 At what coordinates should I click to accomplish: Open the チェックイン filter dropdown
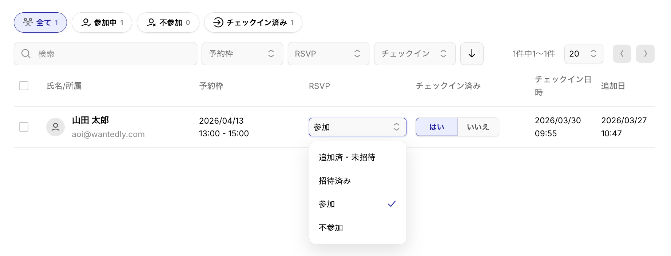(414, 54)
